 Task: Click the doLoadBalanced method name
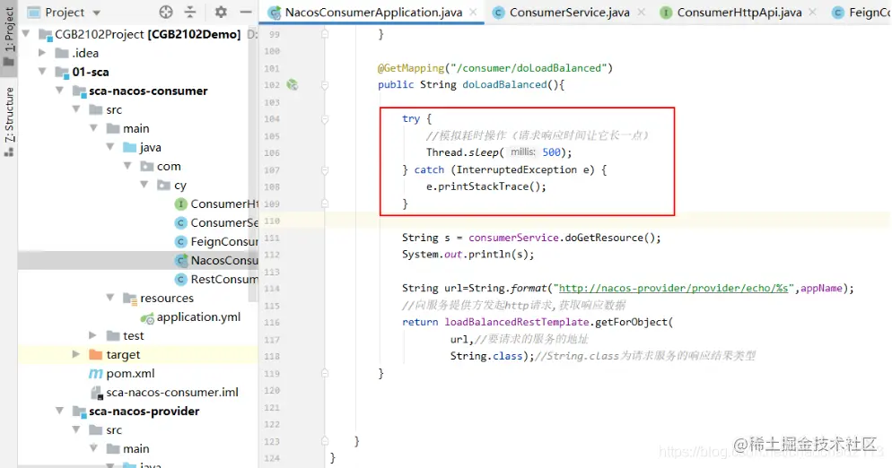pos(504,85)
